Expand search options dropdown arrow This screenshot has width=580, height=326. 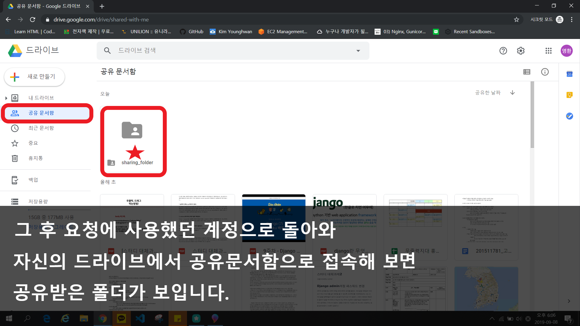point(358,51)
